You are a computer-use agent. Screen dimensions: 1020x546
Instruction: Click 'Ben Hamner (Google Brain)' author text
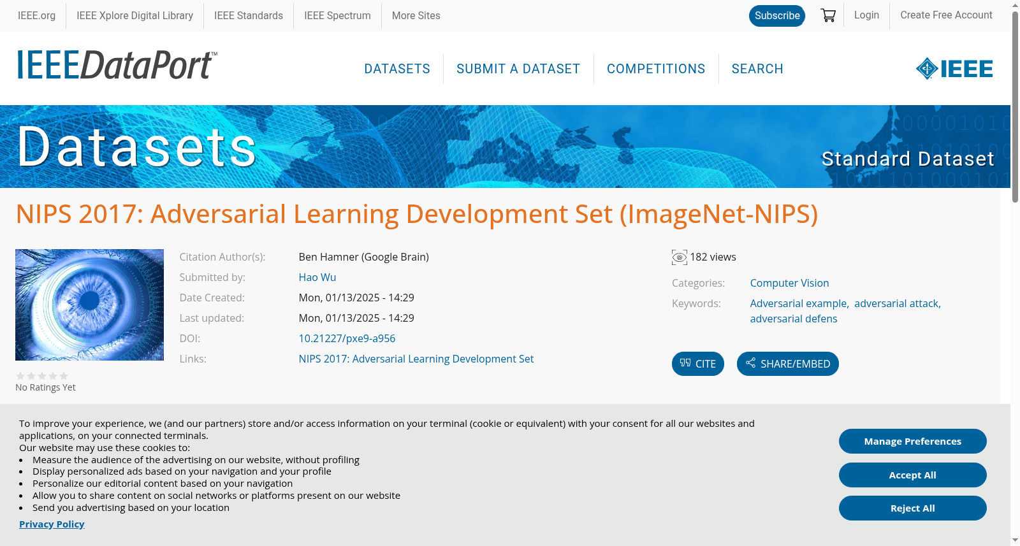(364, 257)
